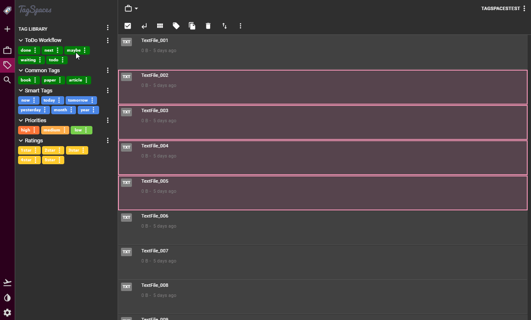Screen dimensions: 531x320
Task: Deselect file TextFile_002
Action: [x=323, y=87]
